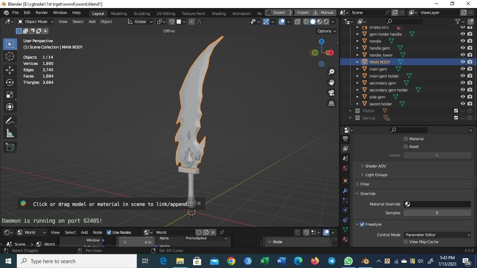Pick the Rotate tool

click(10, 82)
